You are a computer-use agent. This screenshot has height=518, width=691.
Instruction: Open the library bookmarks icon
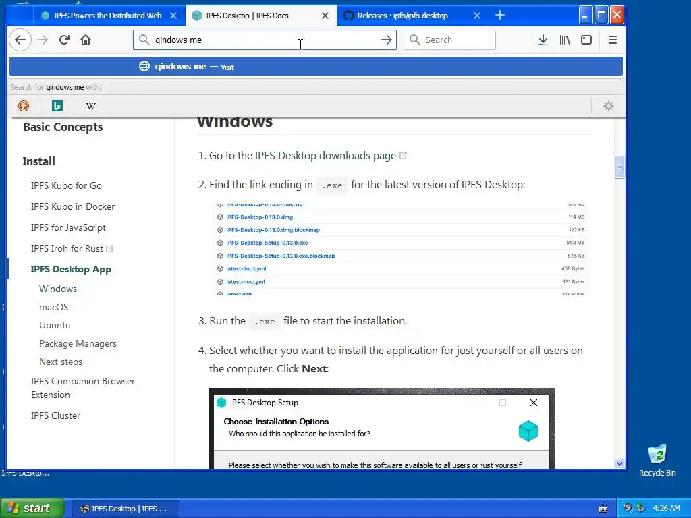tap(565, 40)
